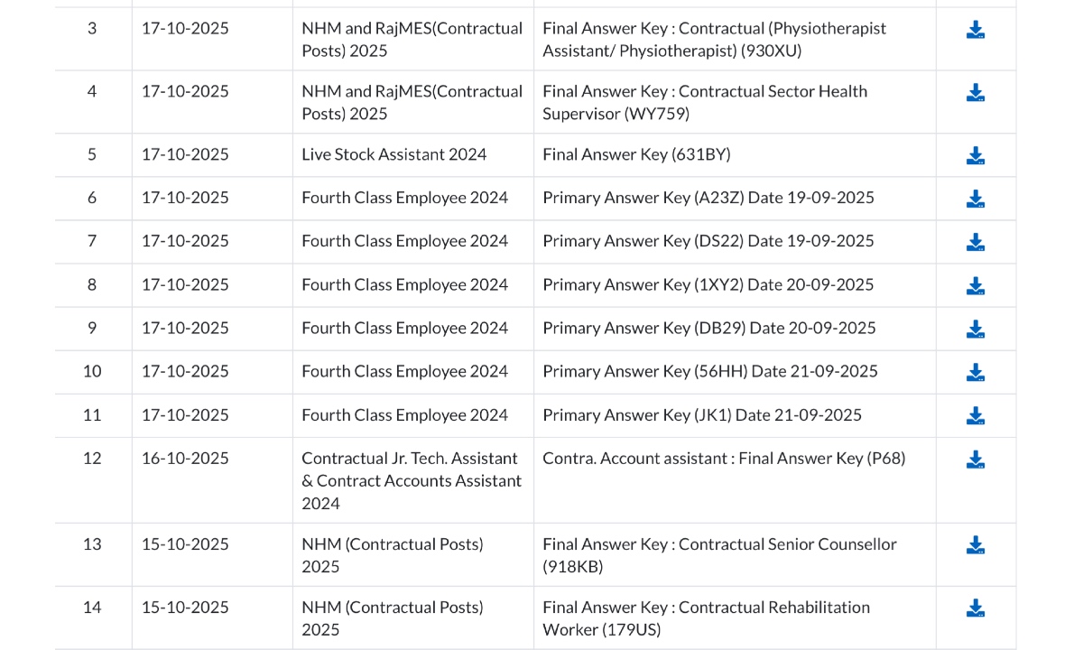This screenshot has width=1083, height=650.
Task: Click date 16-10-2025 in row 12
Action: click(185, 459)
